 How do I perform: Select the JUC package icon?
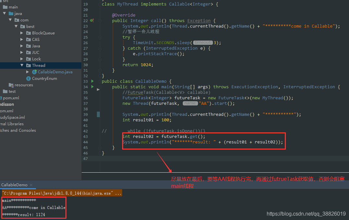click(x=28, y=52)
